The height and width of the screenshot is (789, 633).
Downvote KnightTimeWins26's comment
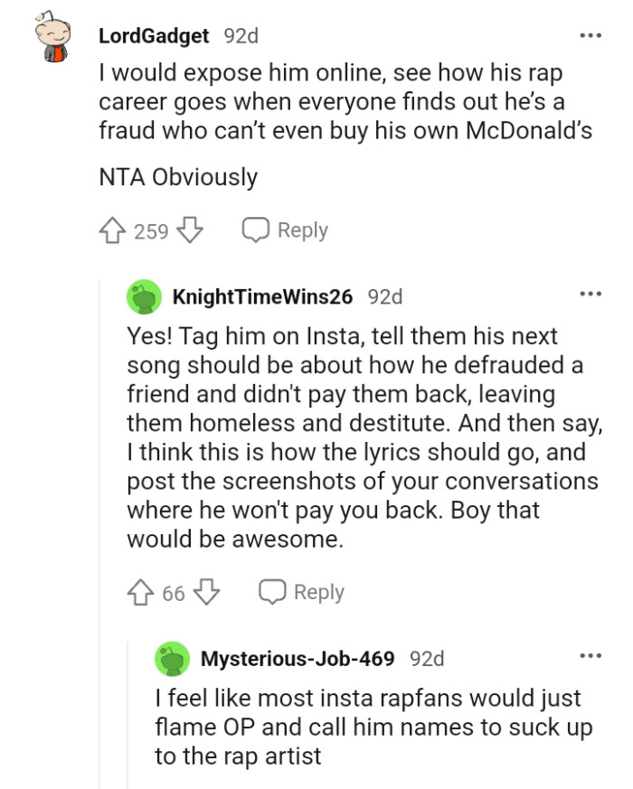(x=205, y=592)
